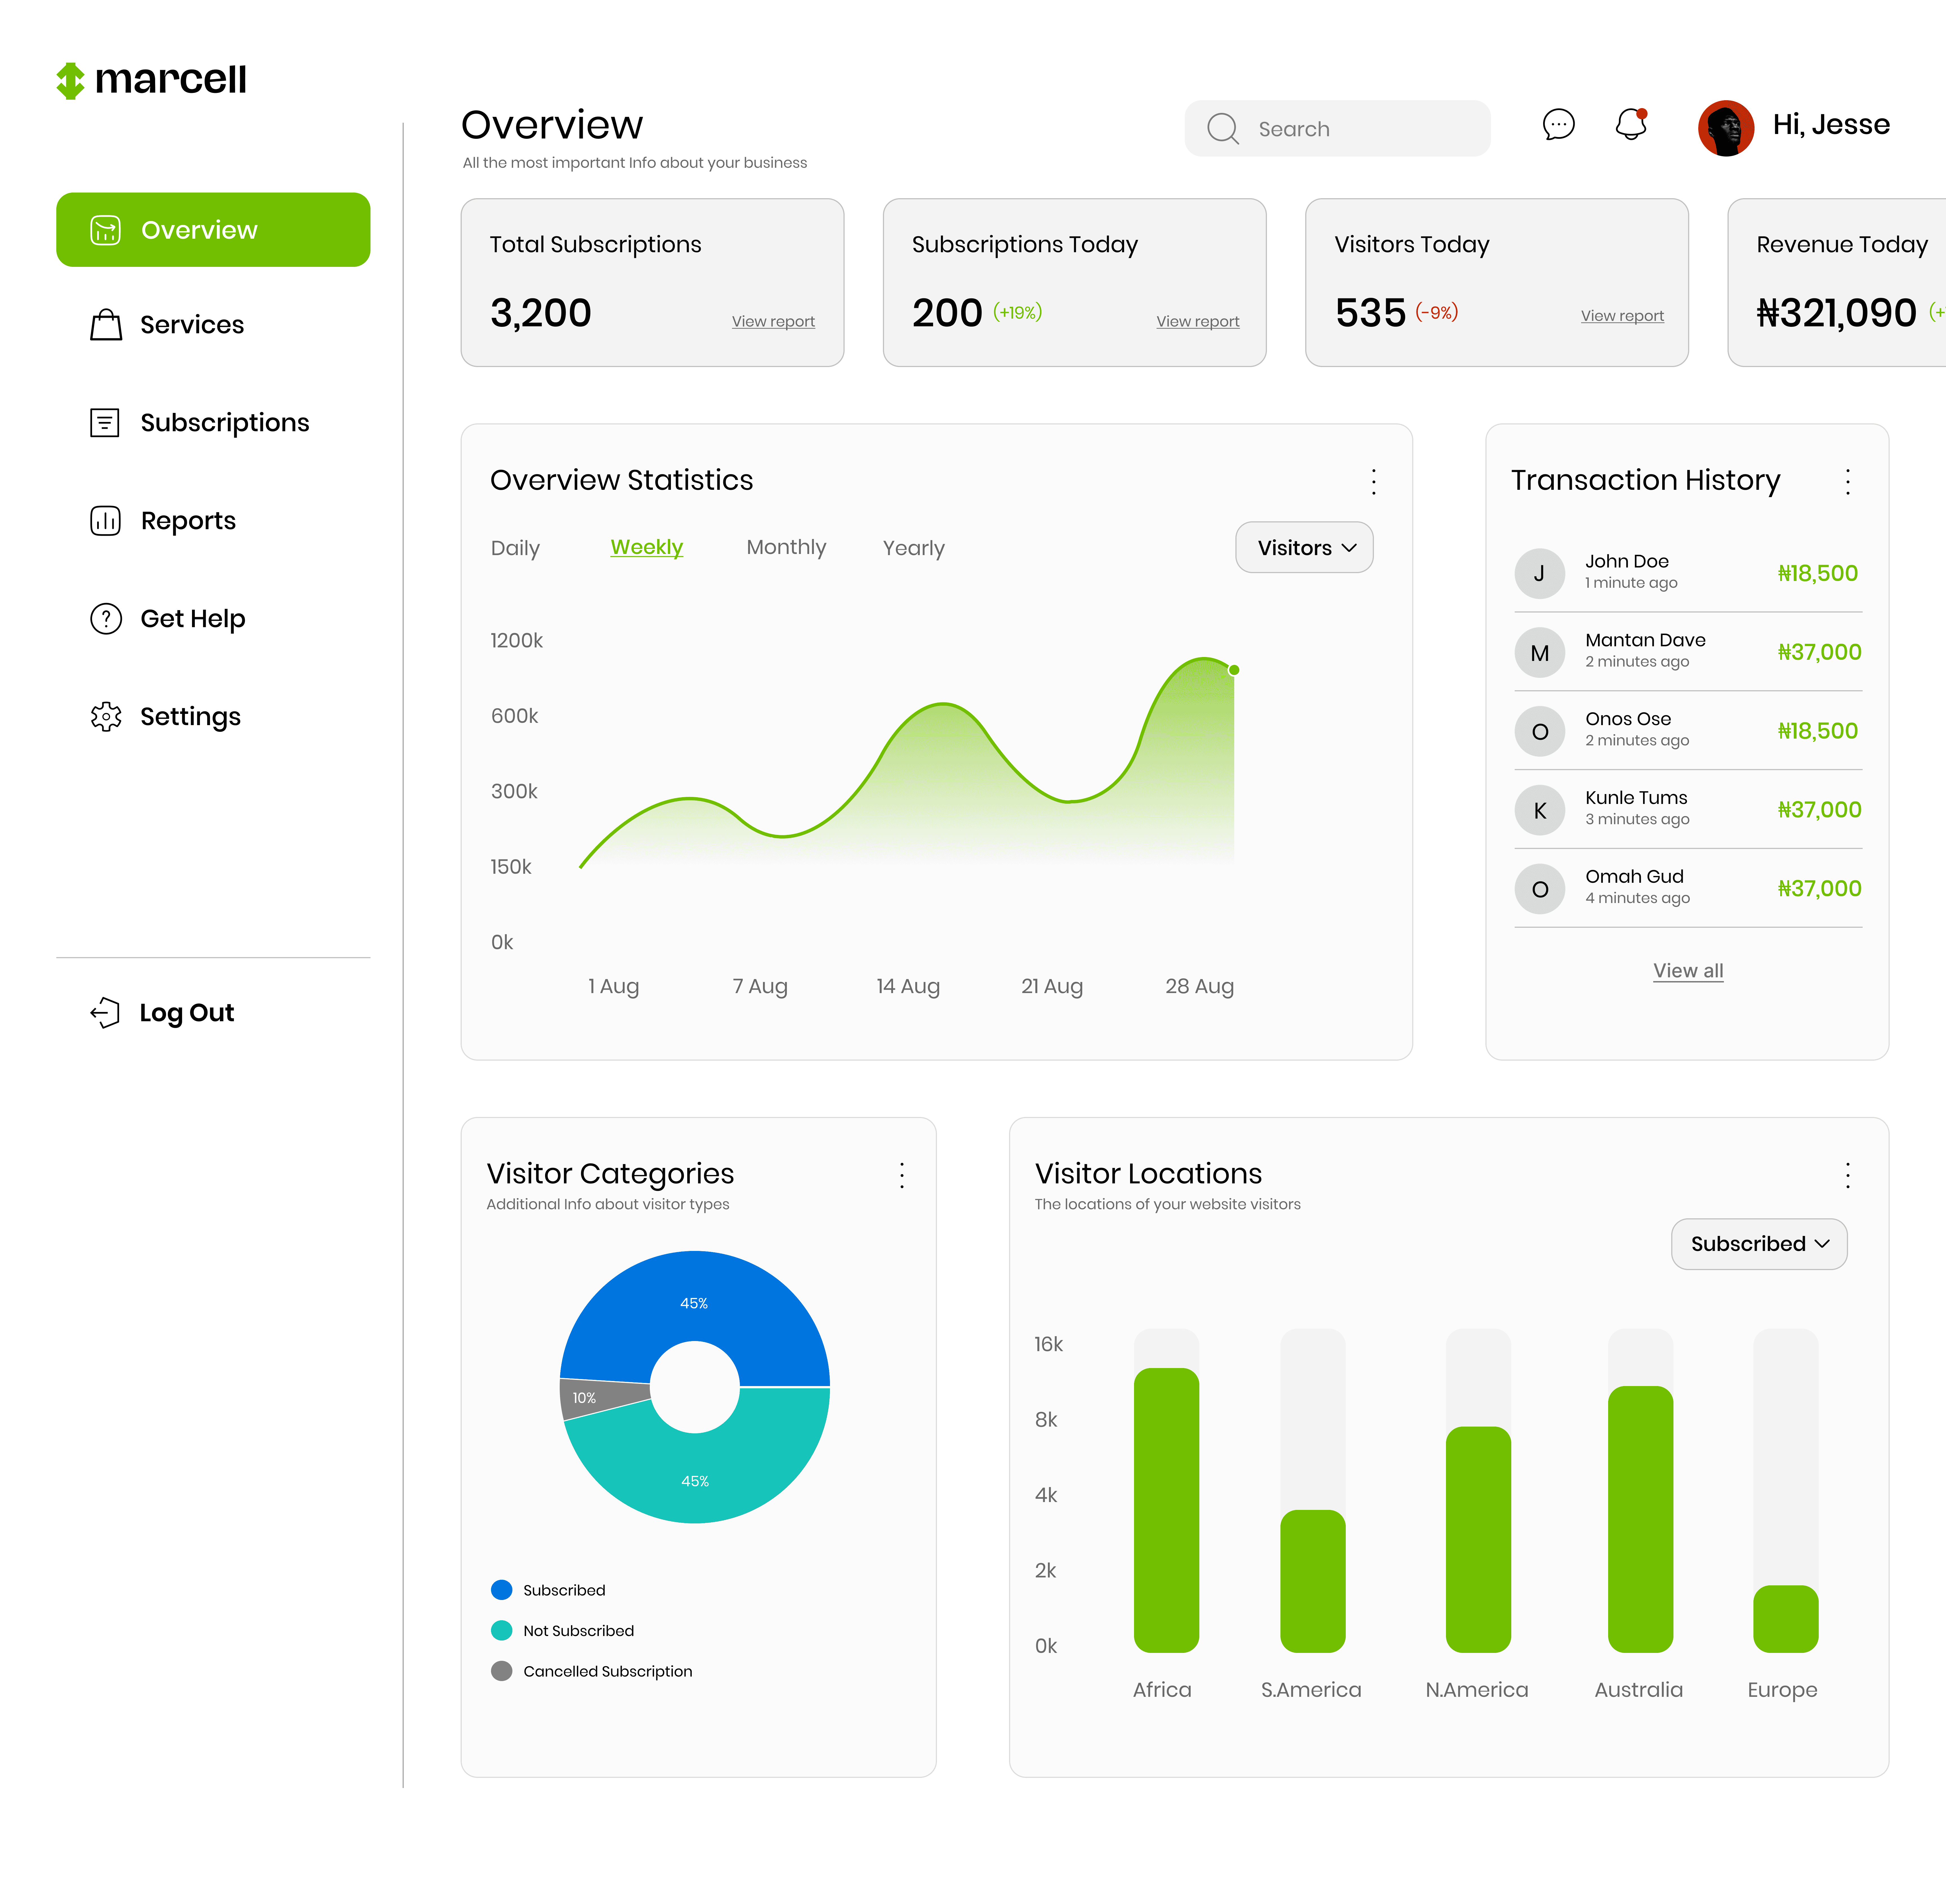Click the Log Out arrow icon
The width and height of the screenshot is (1946, 1904).
105,1013
